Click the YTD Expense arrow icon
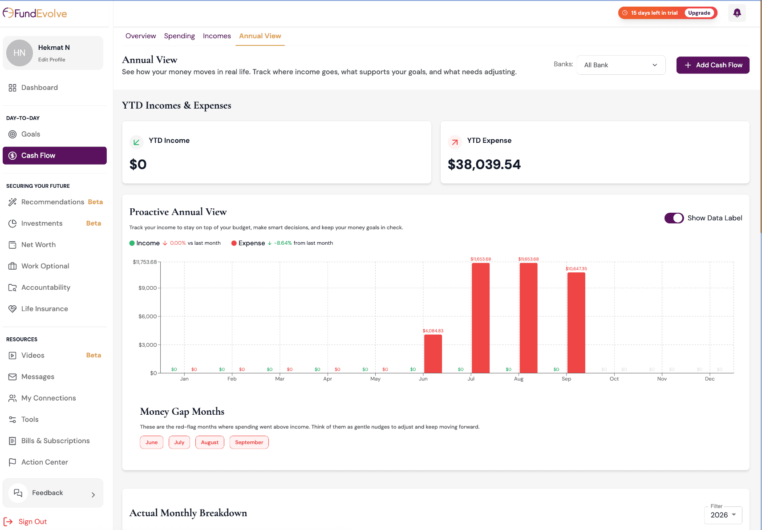The image size is (762, 530). click(455, 142)
